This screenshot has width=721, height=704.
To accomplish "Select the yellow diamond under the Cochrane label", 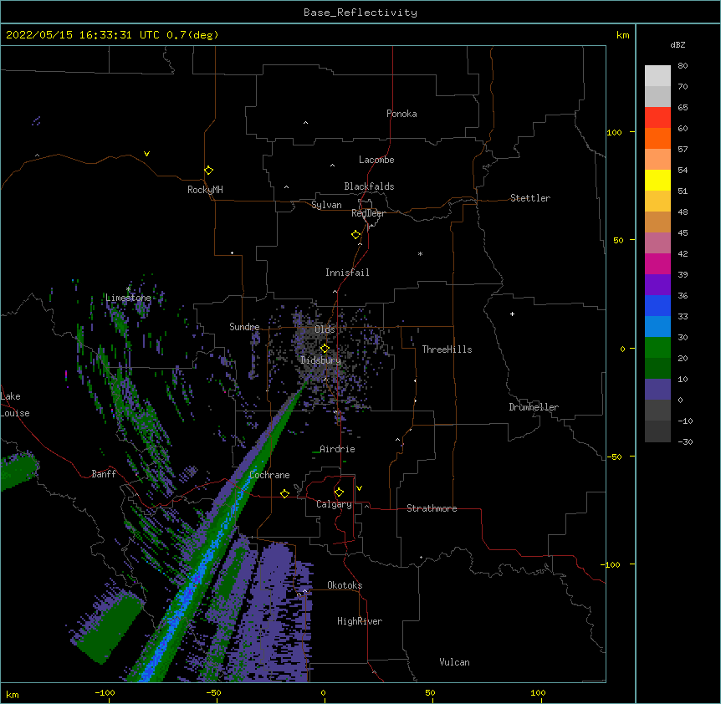I will 284,493.
